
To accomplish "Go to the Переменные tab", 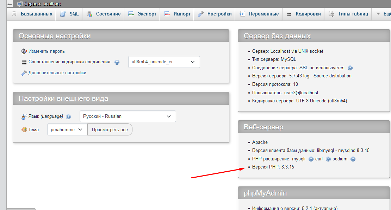I will (259, 14).
